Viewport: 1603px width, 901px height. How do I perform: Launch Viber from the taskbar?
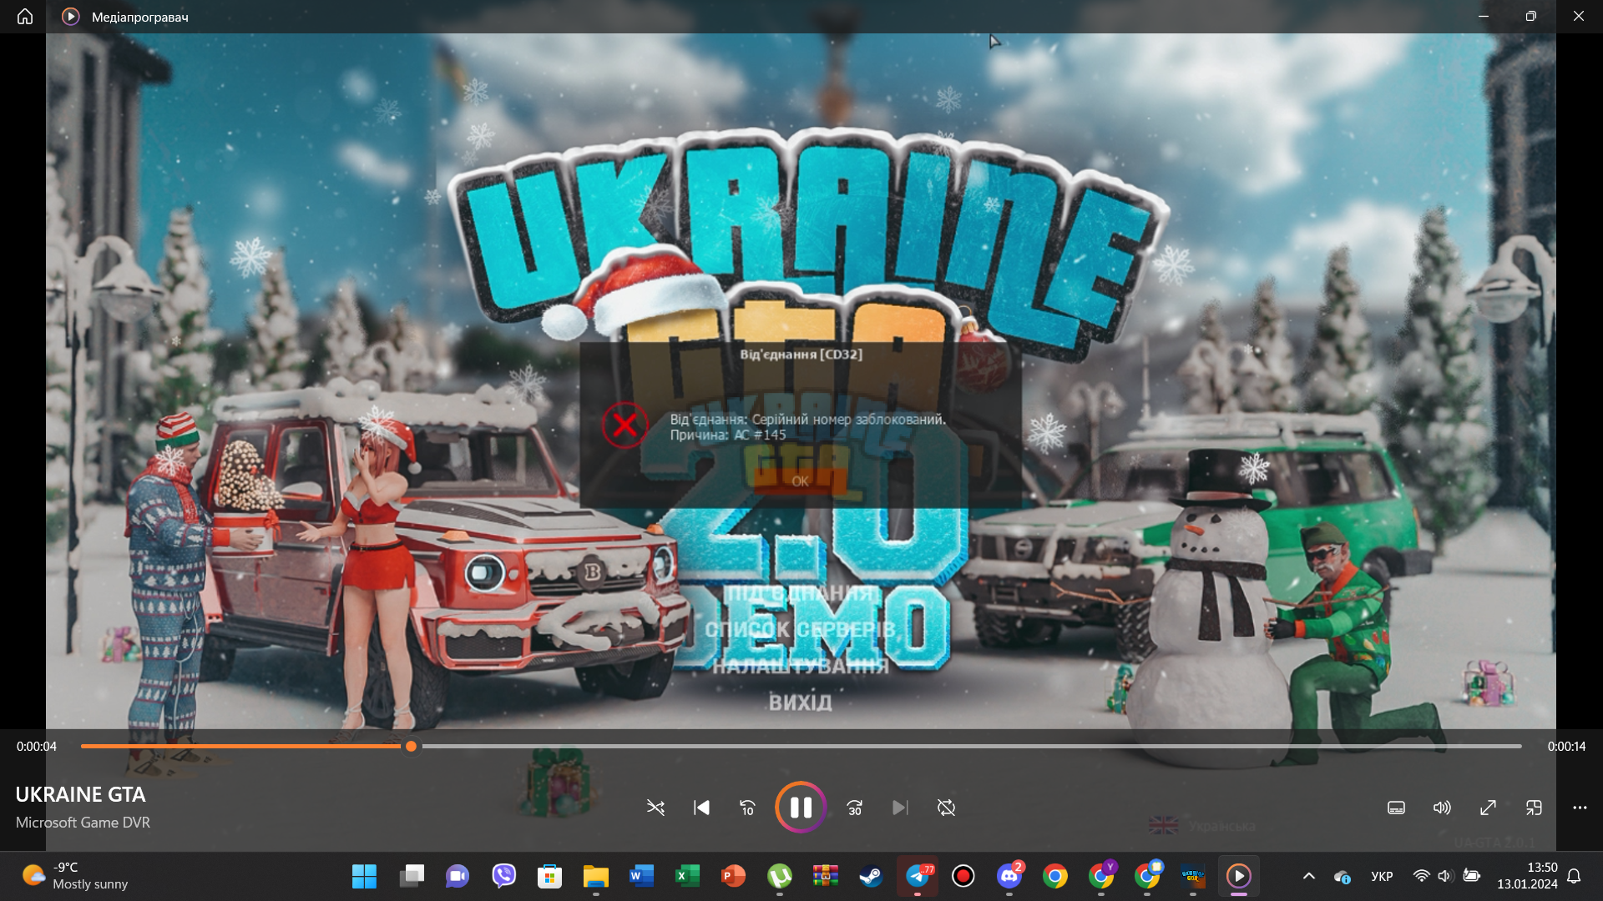coord(503,876)
